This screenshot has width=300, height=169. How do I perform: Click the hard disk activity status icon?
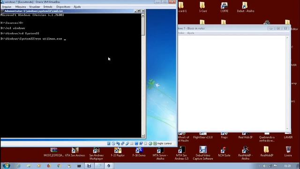(x=109, y=144)
